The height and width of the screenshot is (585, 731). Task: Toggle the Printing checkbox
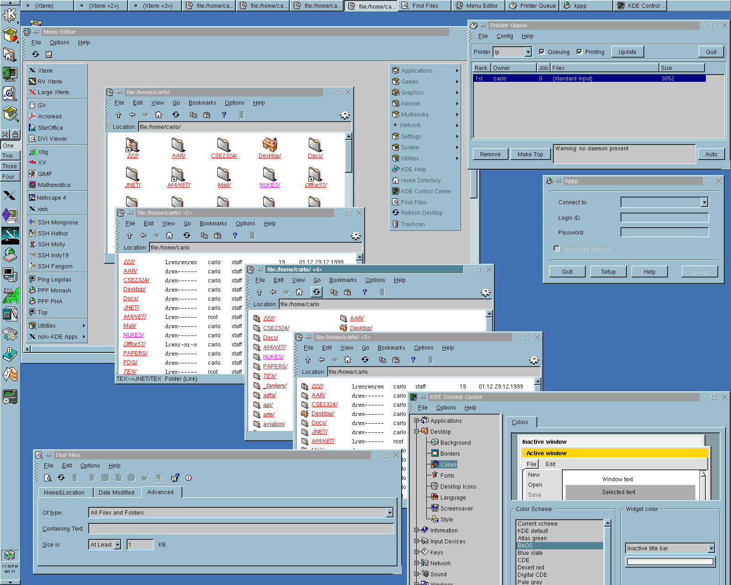coord(579,52)
